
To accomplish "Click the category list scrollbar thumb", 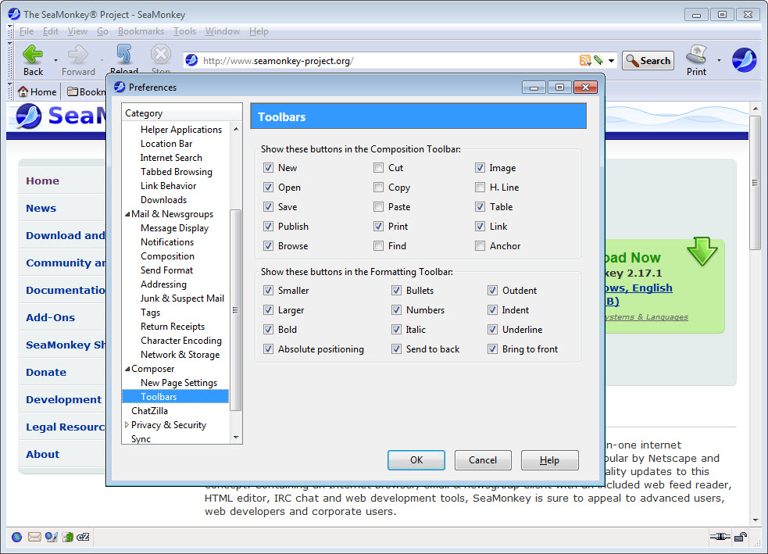I will [x=236, y=309].
